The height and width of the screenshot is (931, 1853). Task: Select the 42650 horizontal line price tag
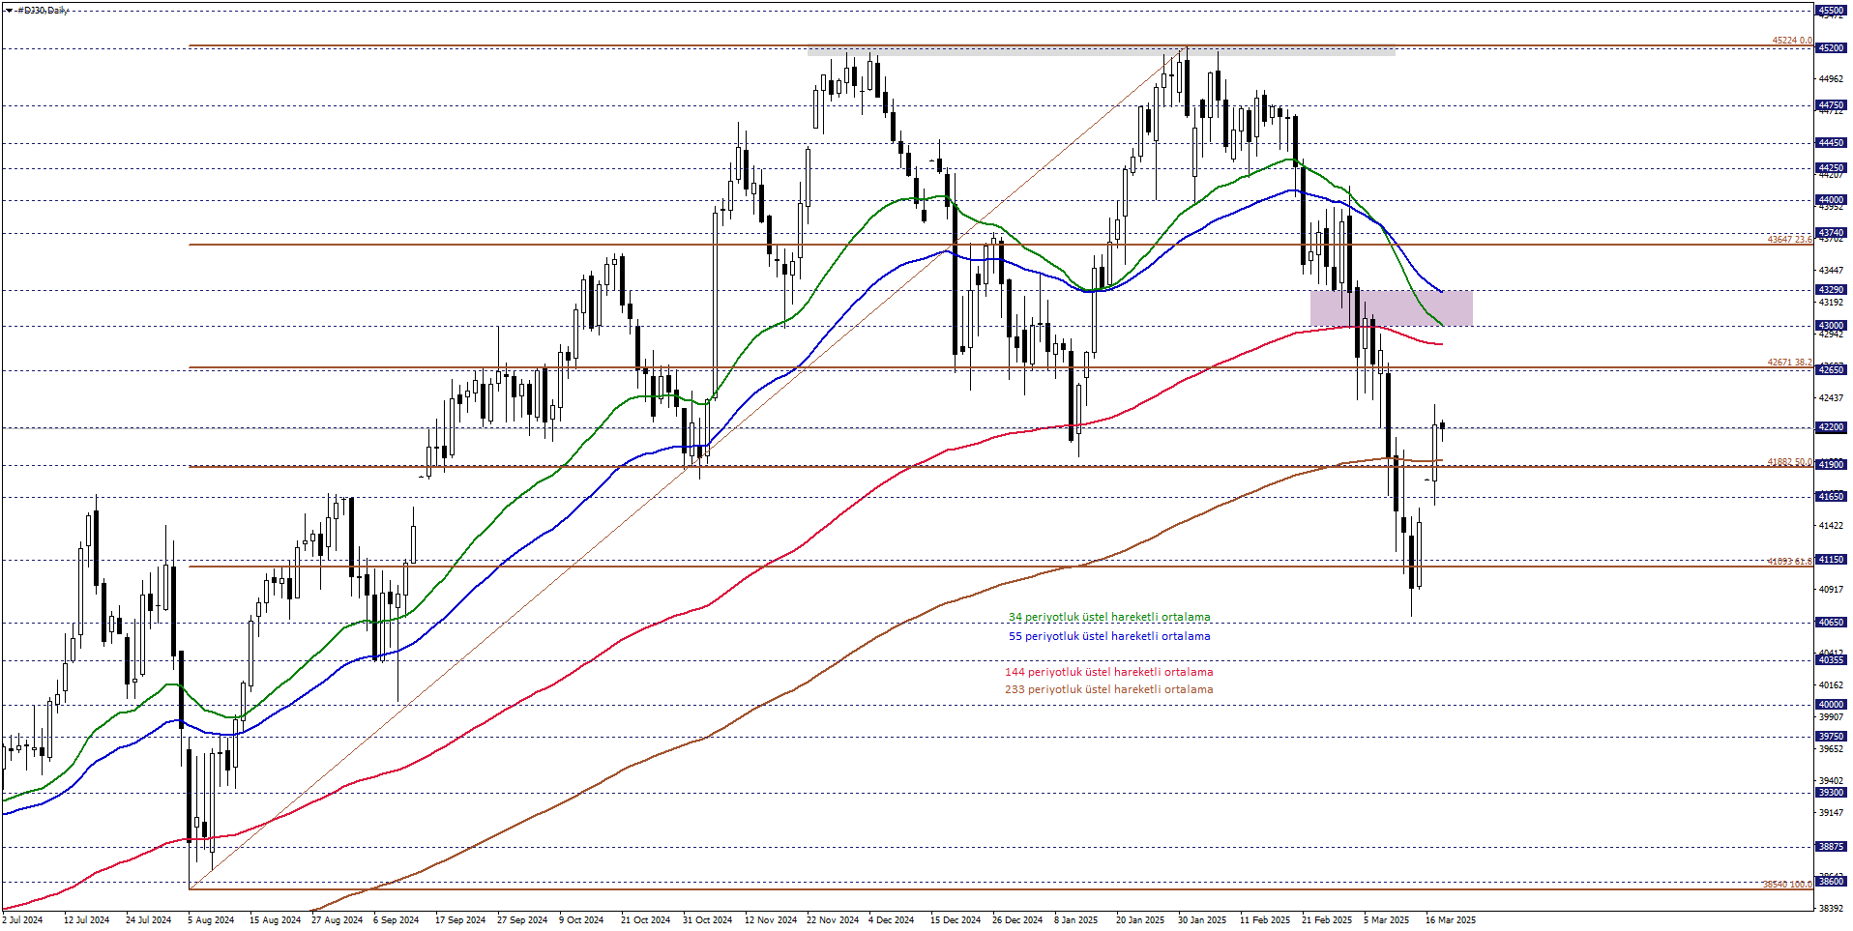[1832, 370]
